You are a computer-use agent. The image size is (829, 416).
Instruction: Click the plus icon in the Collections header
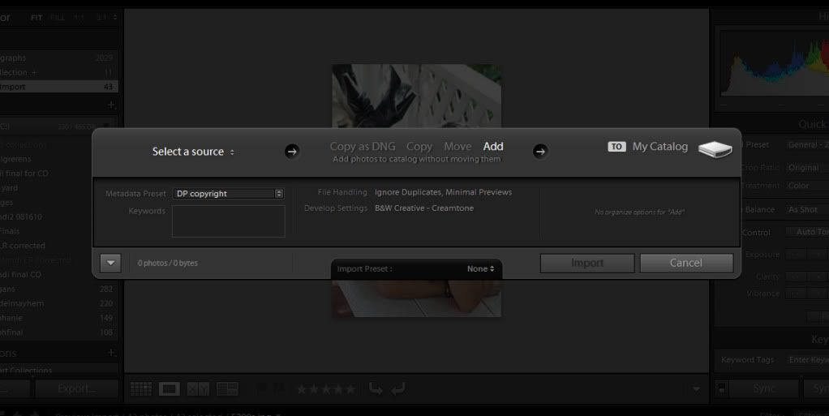pyautogui.click(x=111, y=353)
